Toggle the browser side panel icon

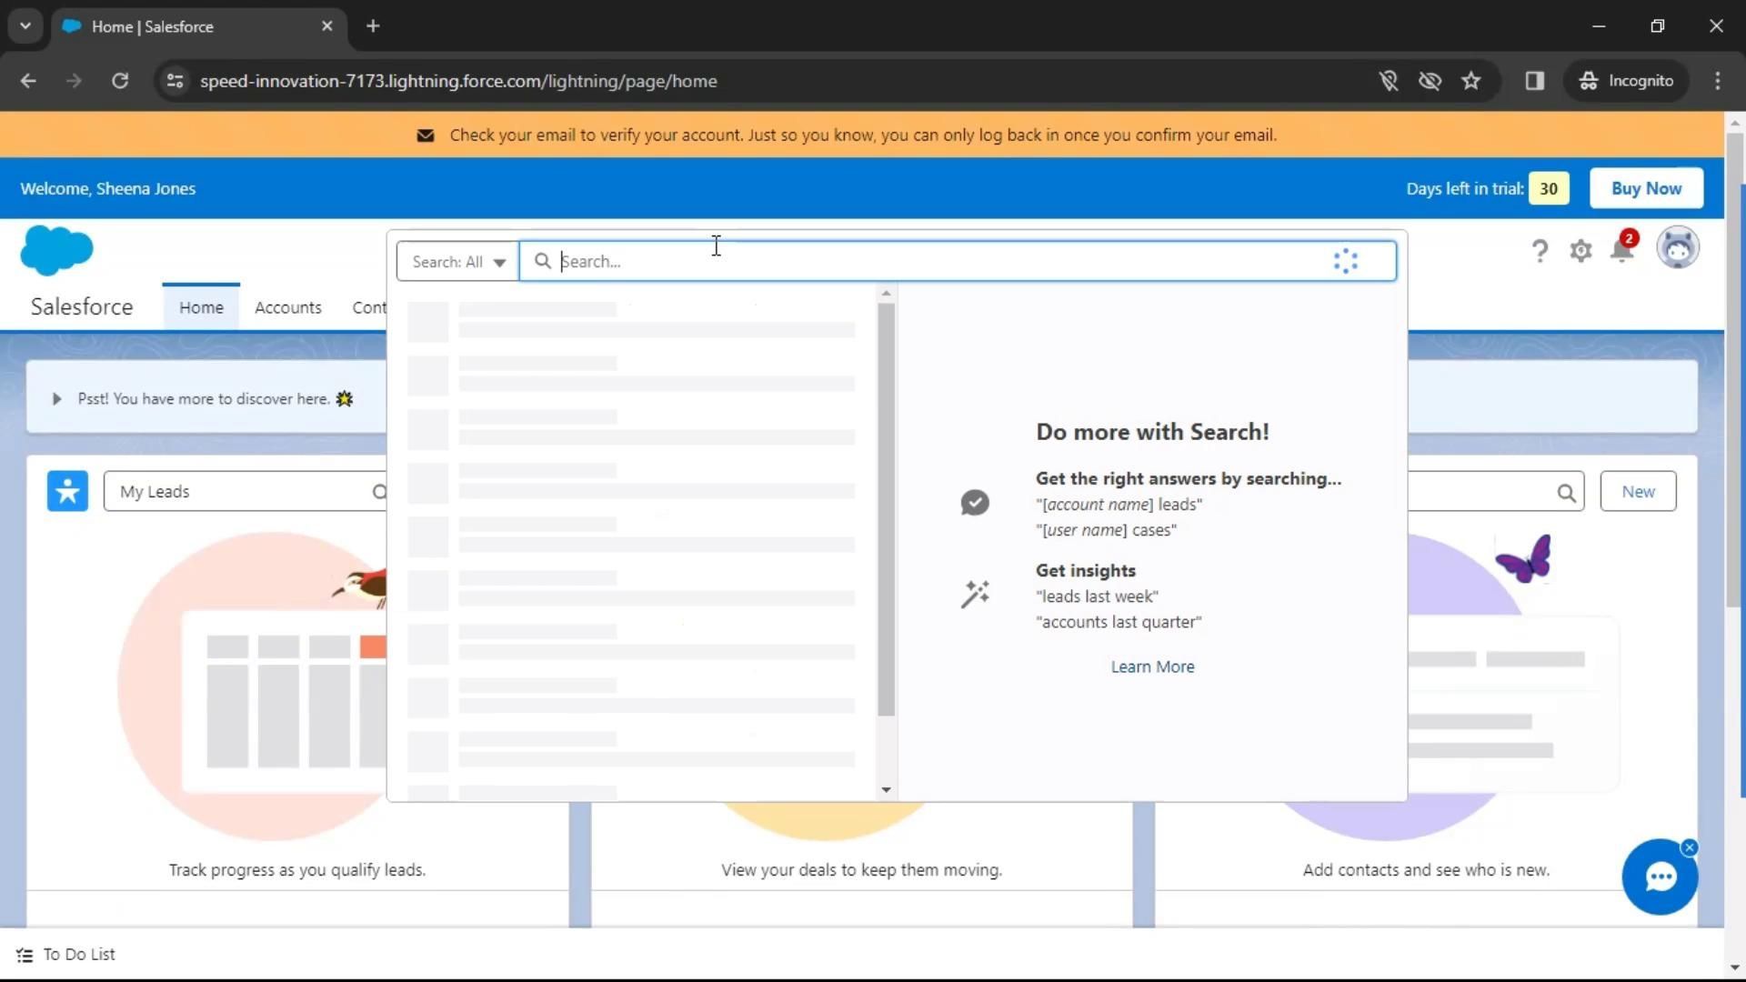click(1535, 81)
